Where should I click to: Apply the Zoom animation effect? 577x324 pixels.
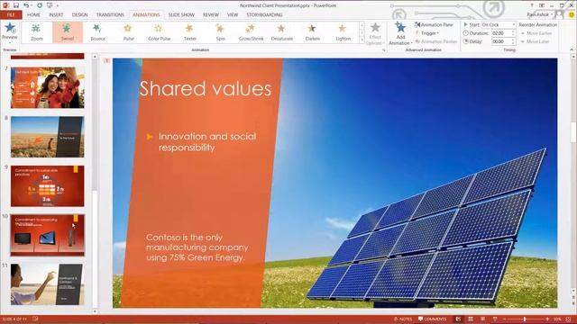coord(37,32)
